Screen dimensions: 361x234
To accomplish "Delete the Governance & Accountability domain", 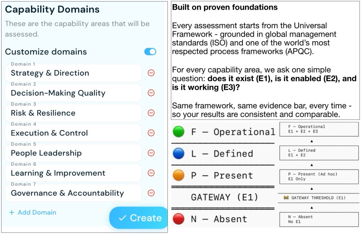I will coord(151,193).
